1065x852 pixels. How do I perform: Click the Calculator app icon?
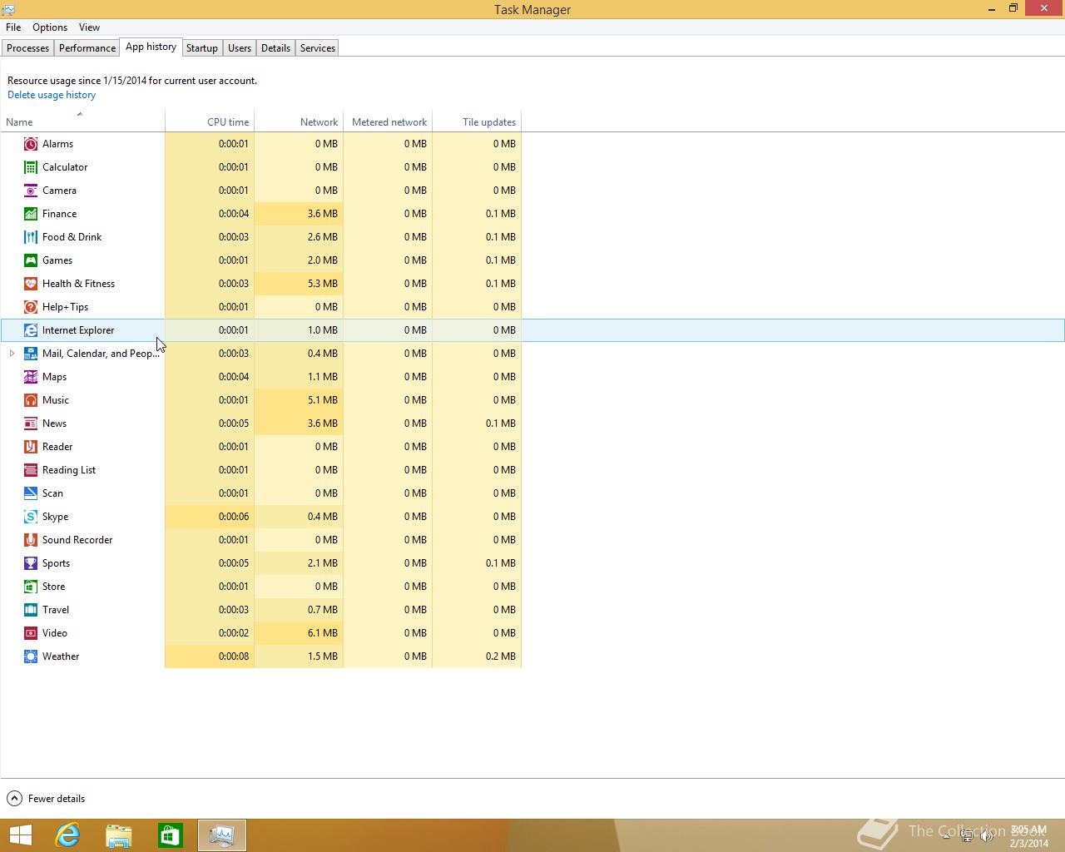tap(31, 167)
